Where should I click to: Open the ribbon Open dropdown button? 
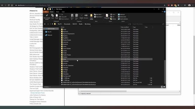113,15
